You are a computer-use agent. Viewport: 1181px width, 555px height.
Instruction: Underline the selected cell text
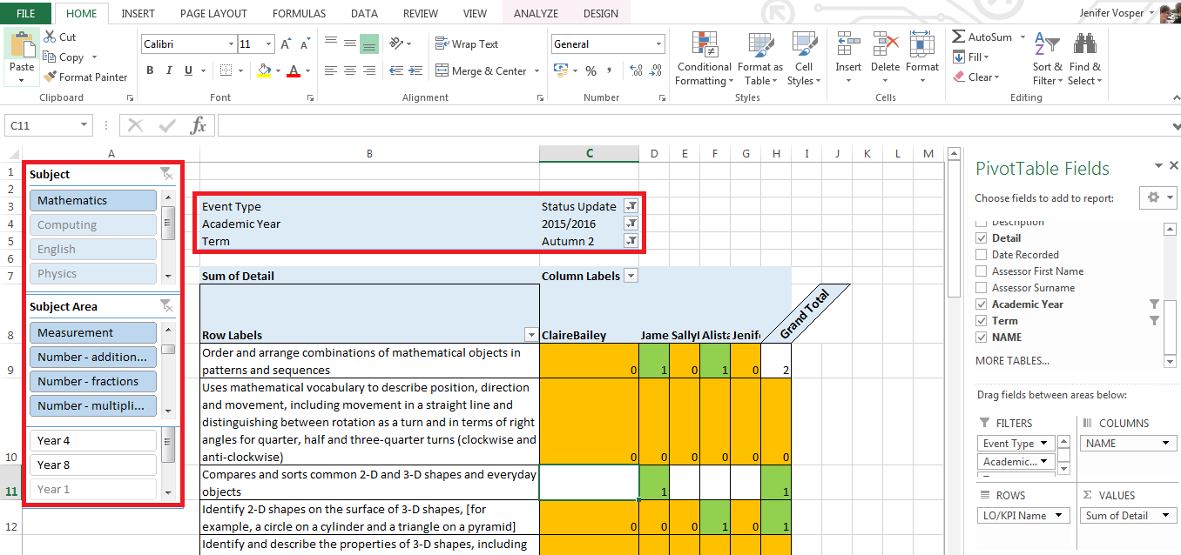(x=189, y=71)
